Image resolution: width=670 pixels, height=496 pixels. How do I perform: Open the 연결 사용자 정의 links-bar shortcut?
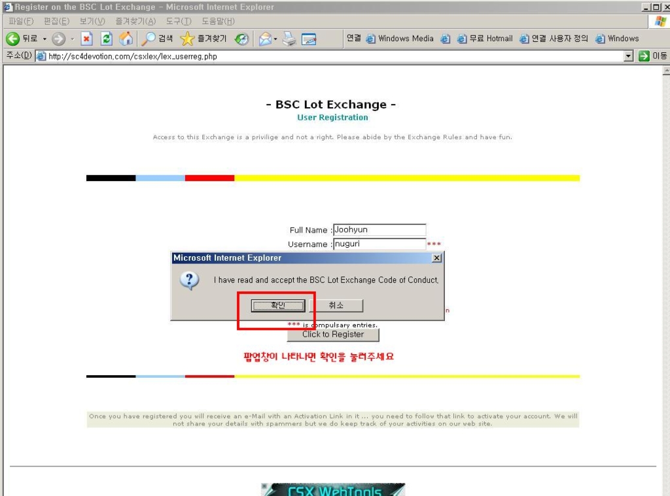(554, 39)
